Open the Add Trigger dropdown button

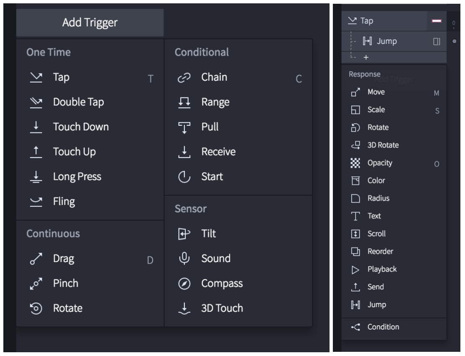click(x=89, y=22)
